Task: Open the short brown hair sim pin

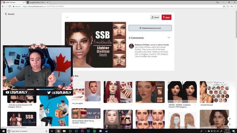Action: click(x=214, y=119)
